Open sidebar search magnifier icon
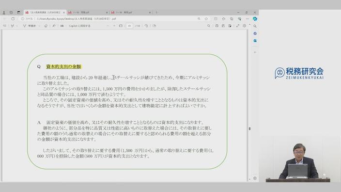The width and height of the screenshot is (341, 192). tap(255, 26)
